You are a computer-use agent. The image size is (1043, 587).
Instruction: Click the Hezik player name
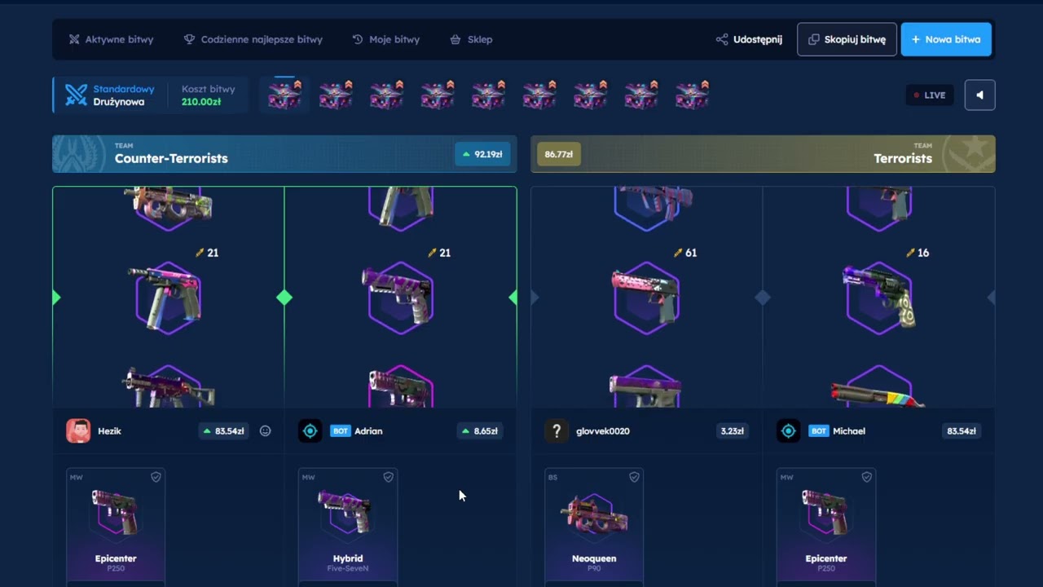point(109,430)
